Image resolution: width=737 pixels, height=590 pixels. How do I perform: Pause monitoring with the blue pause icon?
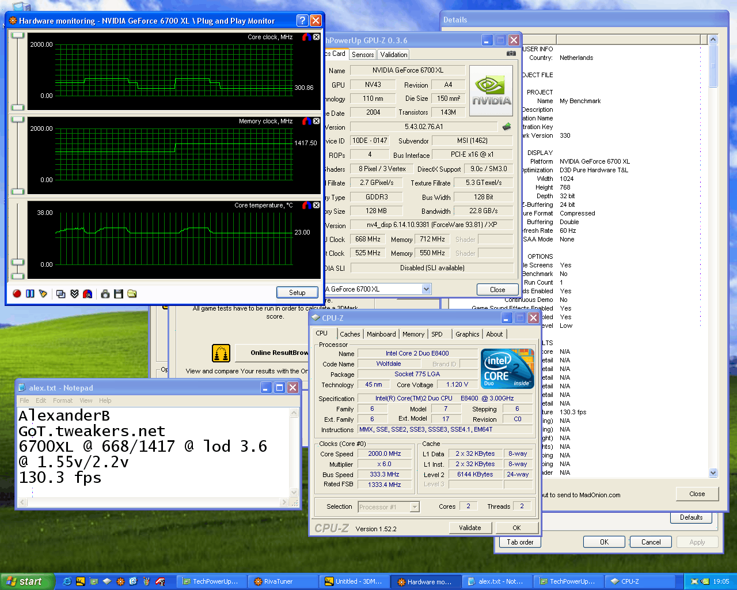(x=30, y=294)
